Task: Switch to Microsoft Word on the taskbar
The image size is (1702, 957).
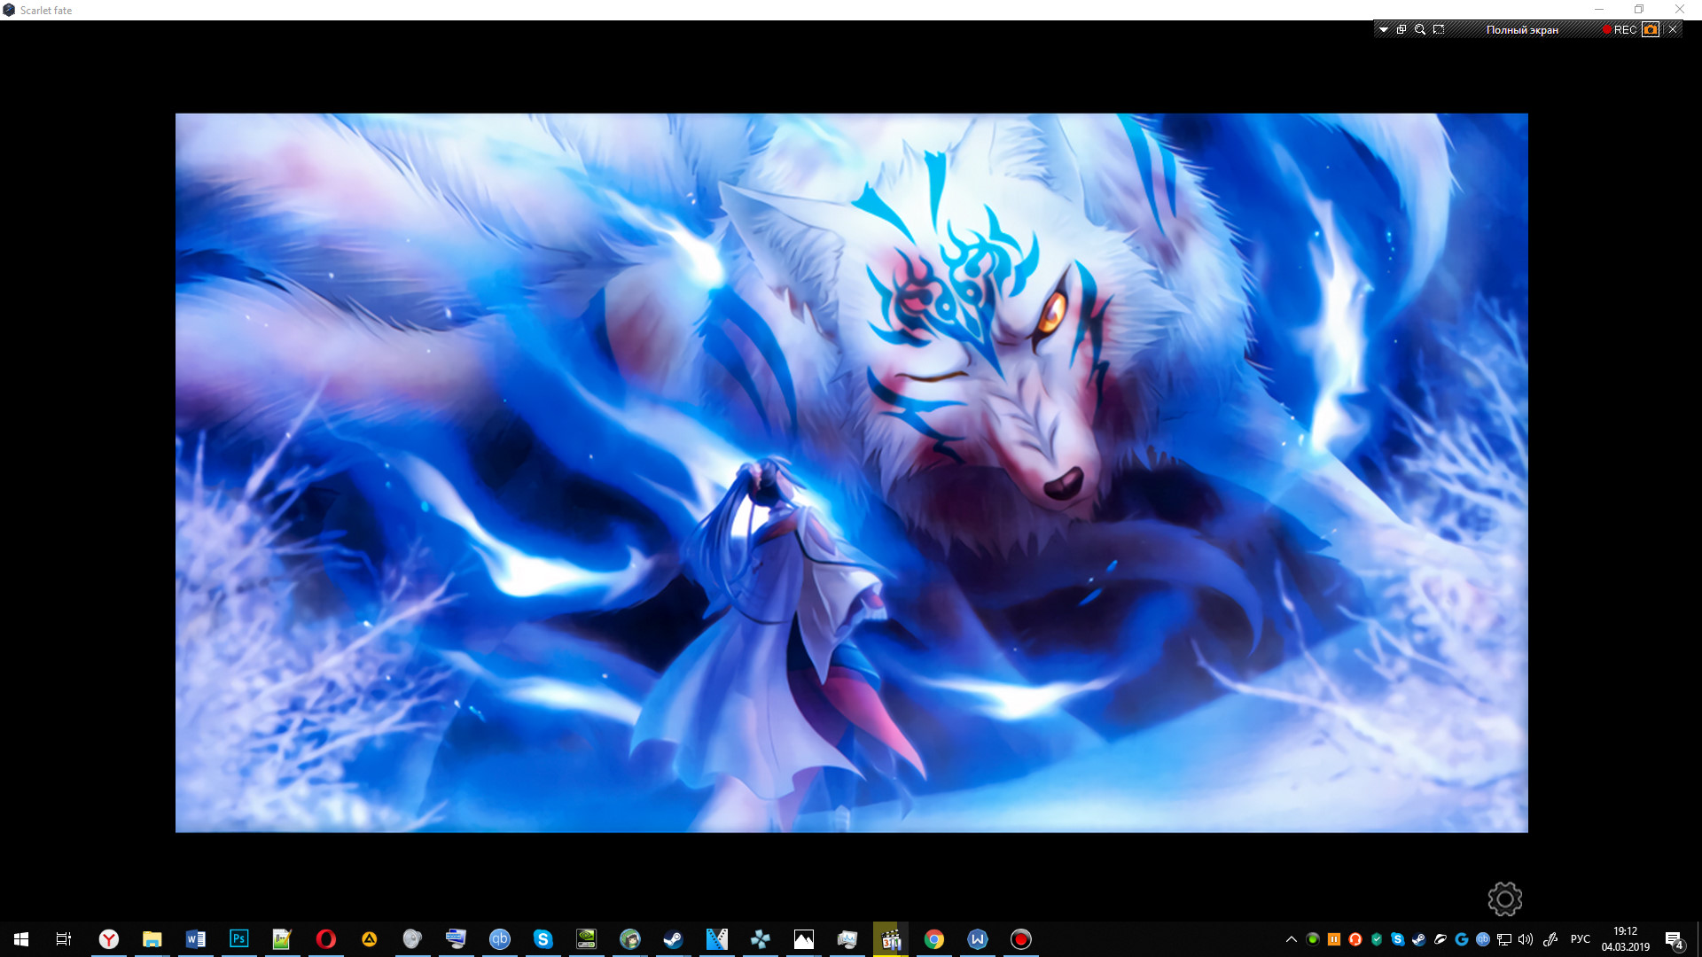Action: tap(196, 939)
